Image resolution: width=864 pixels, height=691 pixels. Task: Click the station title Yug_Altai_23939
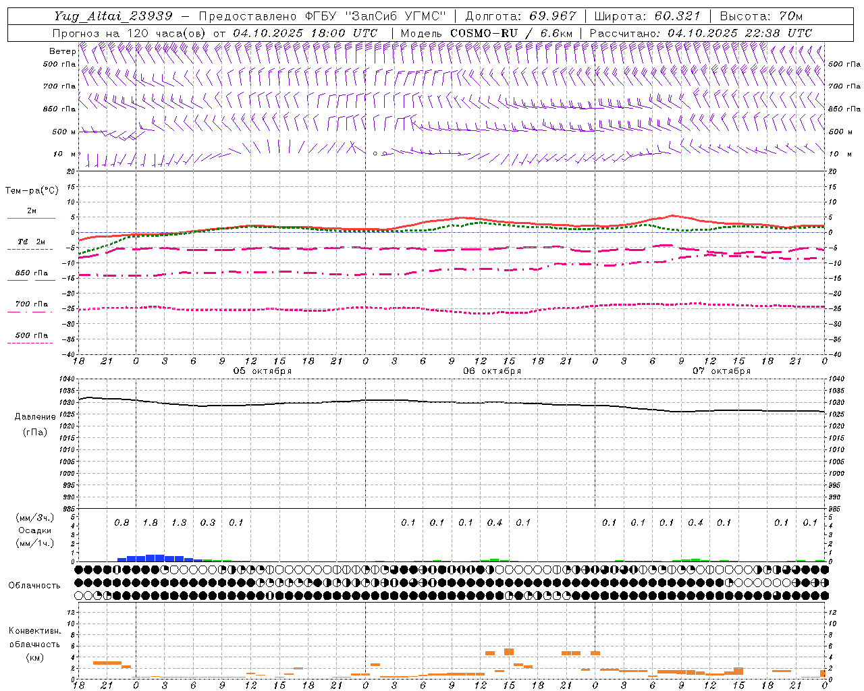pos(113,16)
